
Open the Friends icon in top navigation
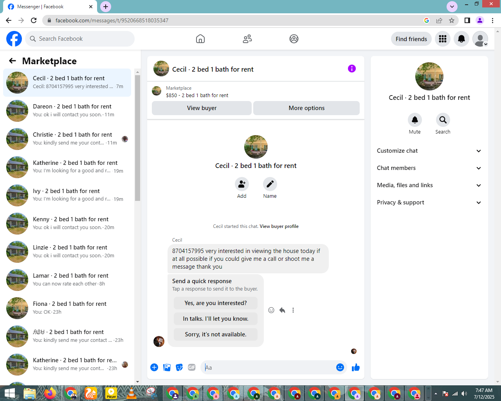click(247, 39)
